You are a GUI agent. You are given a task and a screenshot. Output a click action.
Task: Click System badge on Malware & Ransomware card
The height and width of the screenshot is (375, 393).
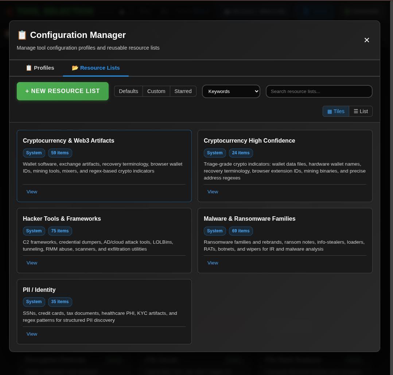[215, 231]
